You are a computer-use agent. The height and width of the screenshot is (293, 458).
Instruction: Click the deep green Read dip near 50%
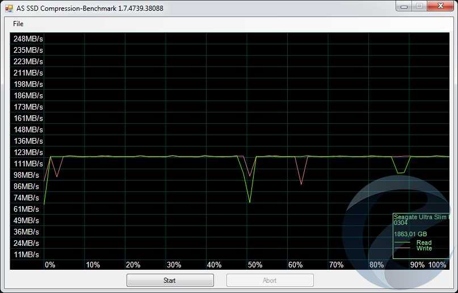click(x=250, y=201)
